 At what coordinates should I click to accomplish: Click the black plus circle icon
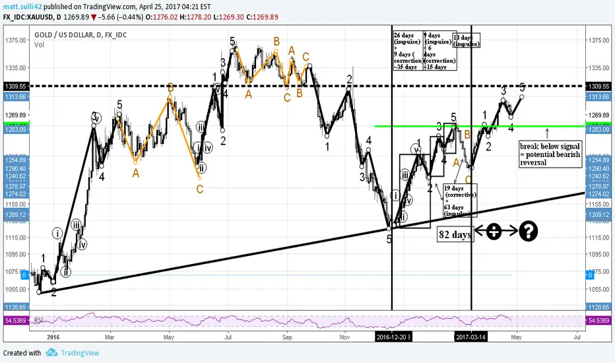point(494,231)
